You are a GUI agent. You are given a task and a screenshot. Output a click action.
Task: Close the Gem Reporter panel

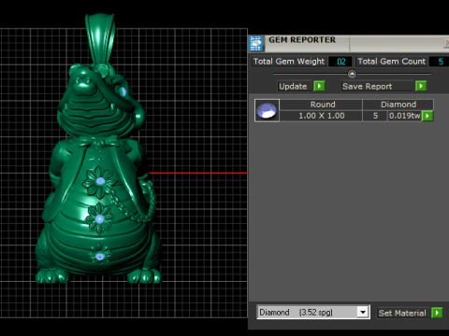(446, 43)
